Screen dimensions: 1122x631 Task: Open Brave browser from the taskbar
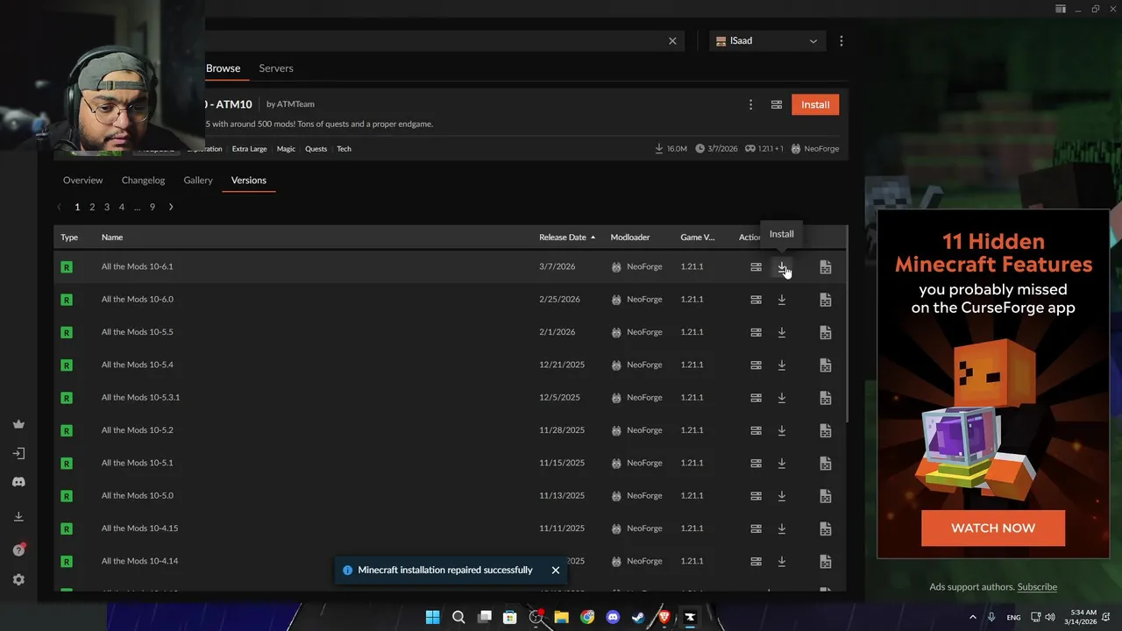point(664,617)
